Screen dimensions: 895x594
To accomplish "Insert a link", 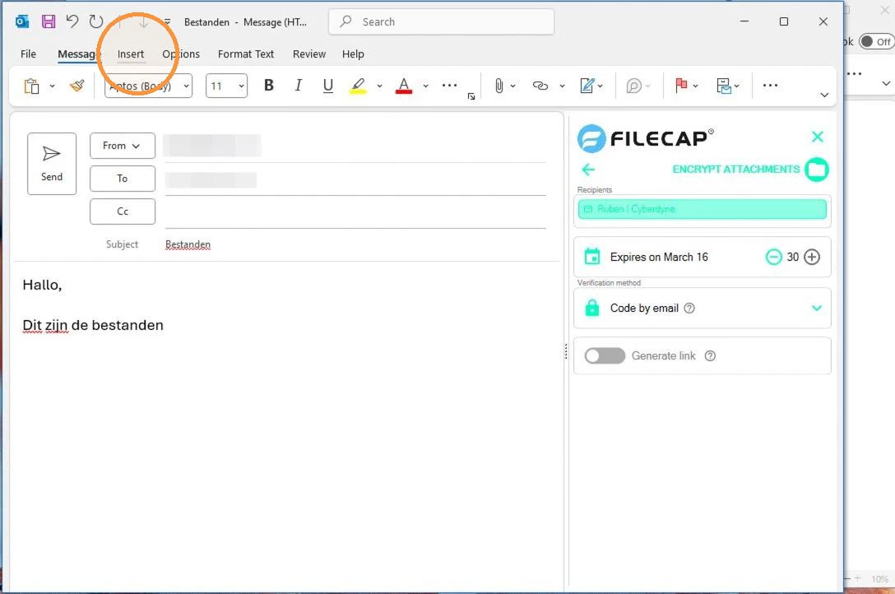I will 540,86.
